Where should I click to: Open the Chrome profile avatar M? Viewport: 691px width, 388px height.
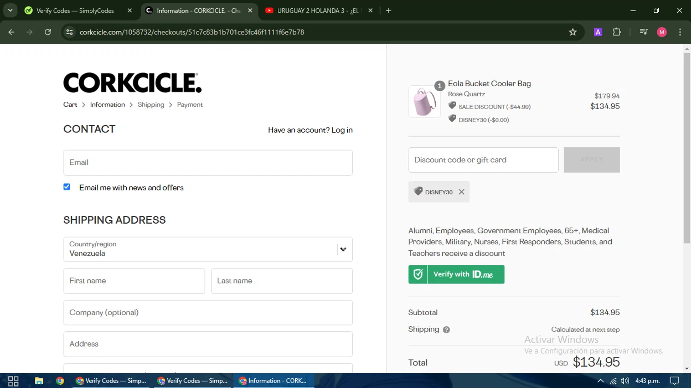click(x=662, y=32)
